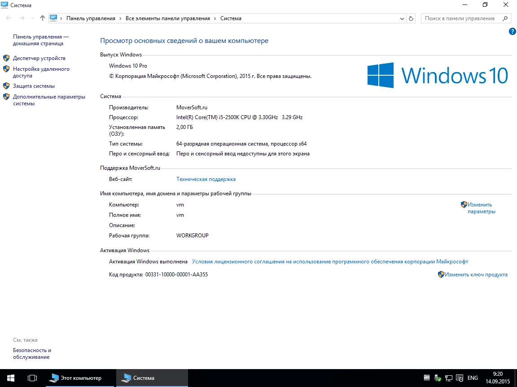Expand chevron after Панель управления breadcrumb
This screenshot has height=387, width=517.
(x=120, y=18)
